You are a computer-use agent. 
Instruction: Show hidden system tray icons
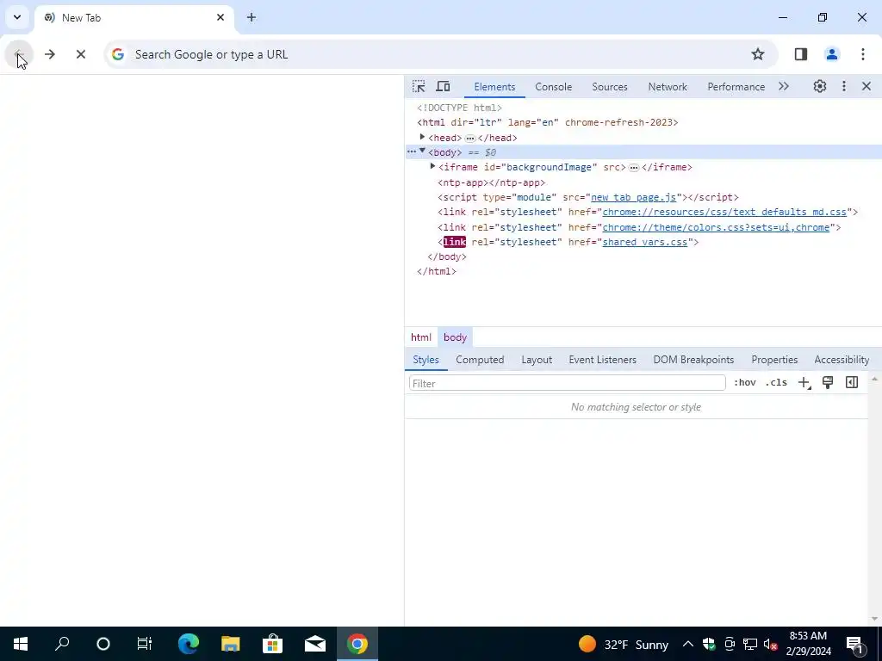click(688, 645)
